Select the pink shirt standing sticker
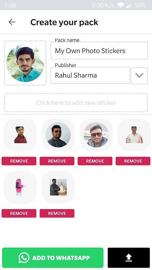Image resolution: width=152 pixels, height=270 pixels. (x=20, y=187)
